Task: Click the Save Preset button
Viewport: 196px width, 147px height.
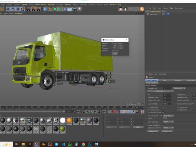Action: [167, 131]
